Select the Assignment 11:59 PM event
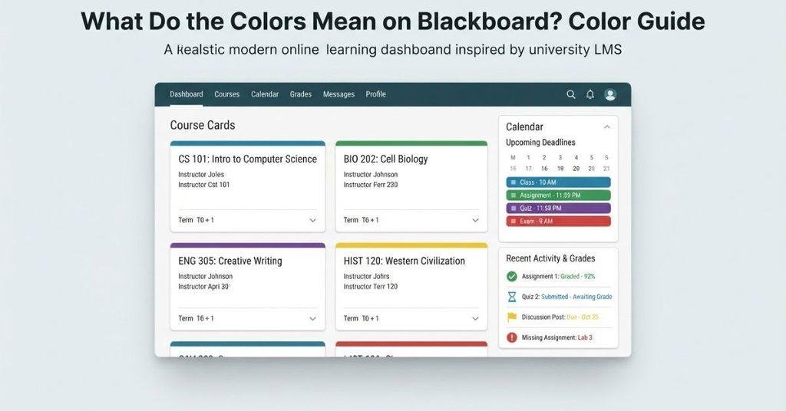 tap(559, 196)
